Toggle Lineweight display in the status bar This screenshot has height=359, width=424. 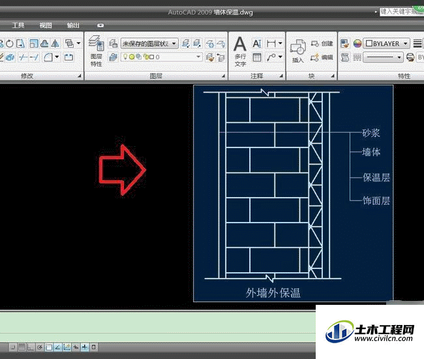[x=85, y=347]
